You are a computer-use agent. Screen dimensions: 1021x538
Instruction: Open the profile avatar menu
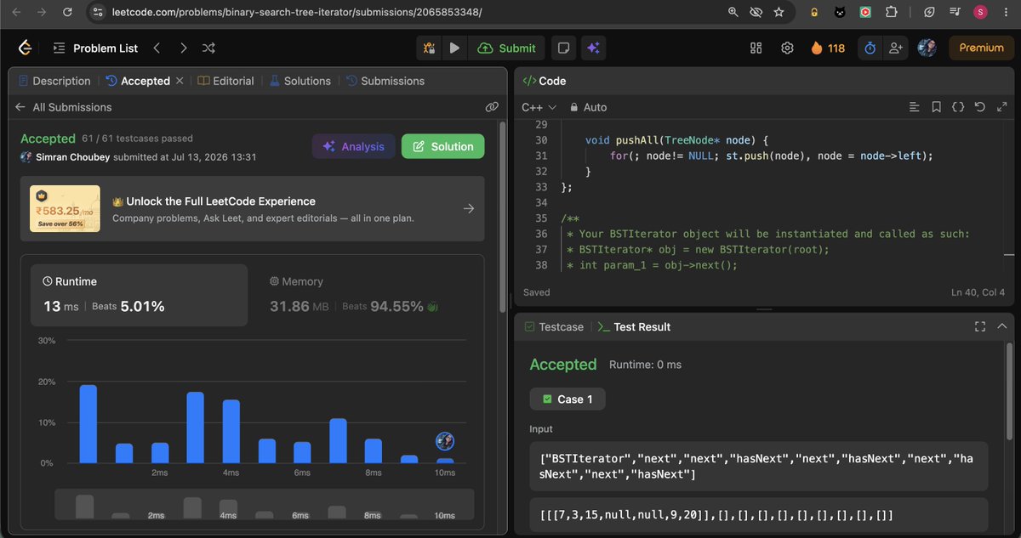(x=927, y=48)
